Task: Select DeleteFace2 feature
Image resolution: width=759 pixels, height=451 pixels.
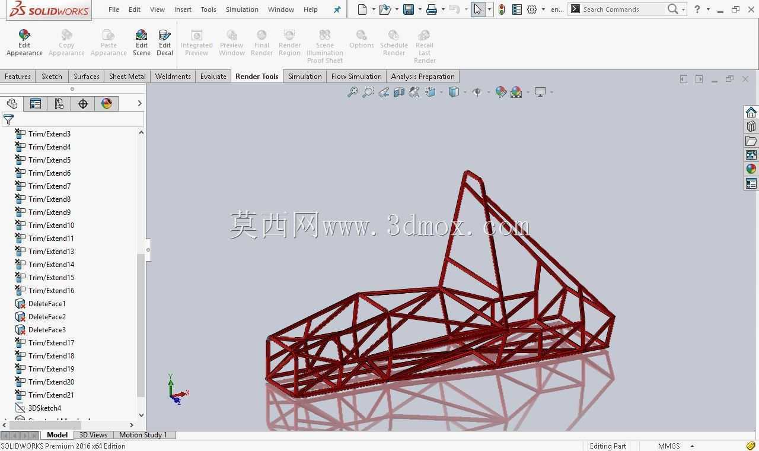Action: 47,317
